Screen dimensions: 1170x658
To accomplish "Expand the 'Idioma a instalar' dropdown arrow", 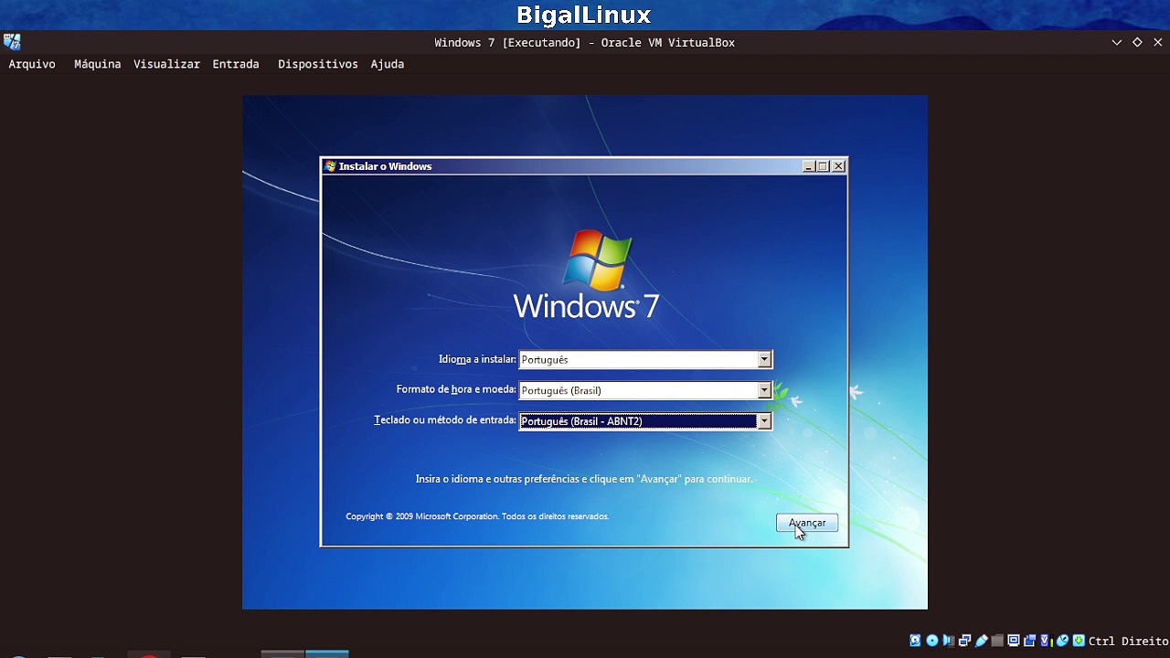I will (764, 360).
